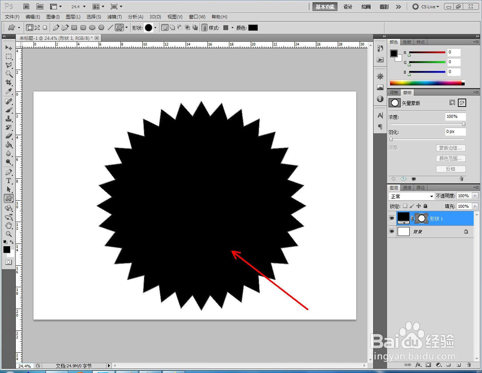The height and width of the screenshot is (373, 482).
Task: Open the custom shape picker dropdown
Action: 155,27
